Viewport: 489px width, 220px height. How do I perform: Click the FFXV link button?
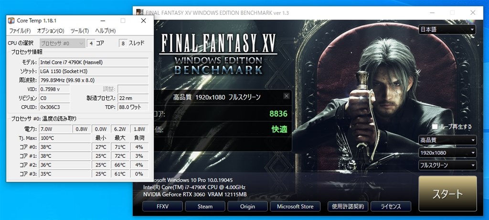click(162, 206)
